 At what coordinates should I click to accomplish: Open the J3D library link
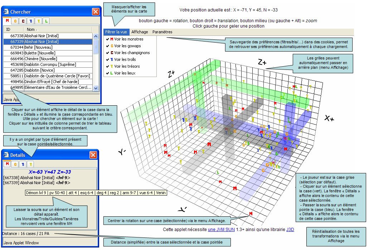(290, 230)
